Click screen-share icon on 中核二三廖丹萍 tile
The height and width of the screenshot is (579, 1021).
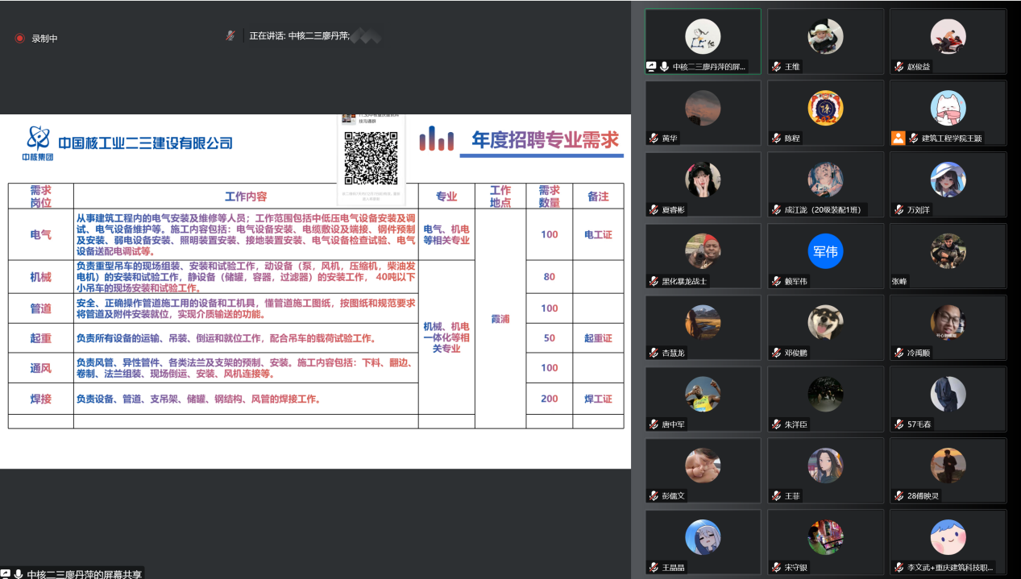pos(652,67)
